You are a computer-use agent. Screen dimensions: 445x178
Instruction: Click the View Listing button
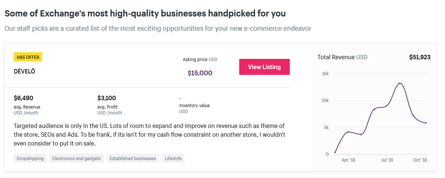(x=264, y=67)
